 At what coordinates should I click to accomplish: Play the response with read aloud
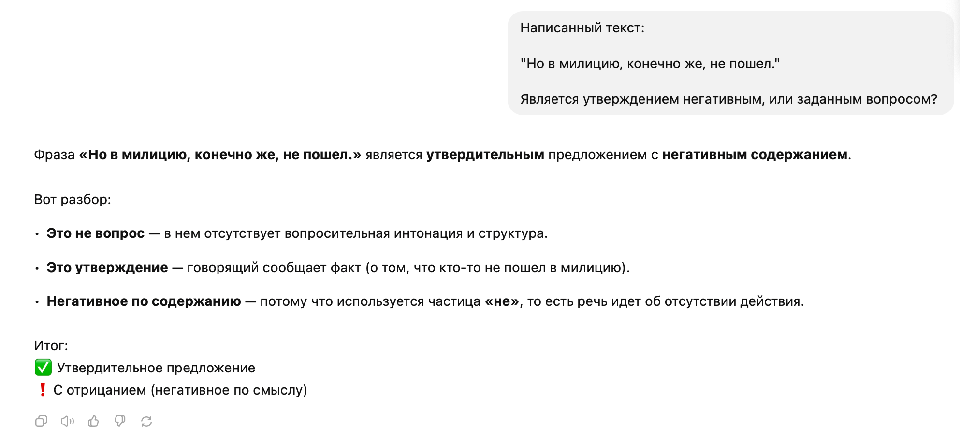point(67,421)
